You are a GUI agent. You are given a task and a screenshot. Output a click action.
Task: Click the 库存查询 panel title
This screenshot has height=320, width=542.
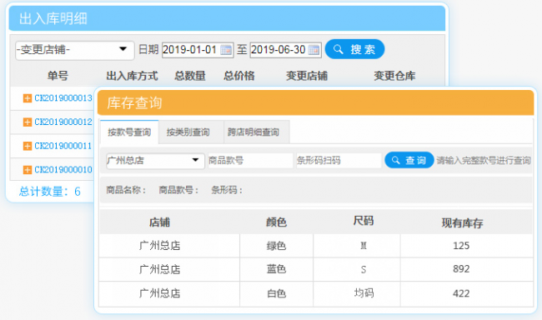click(x=134, y=103)
